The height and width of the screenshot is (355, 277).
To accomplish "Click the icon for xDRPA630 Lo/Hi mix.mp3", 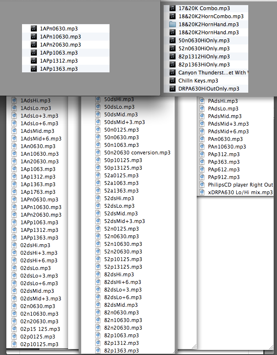I will point(202,193).
